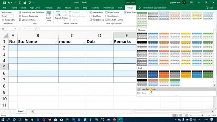
Task: Click the zoom slider handle in the status bar
Action: click(x=203, y=115)
